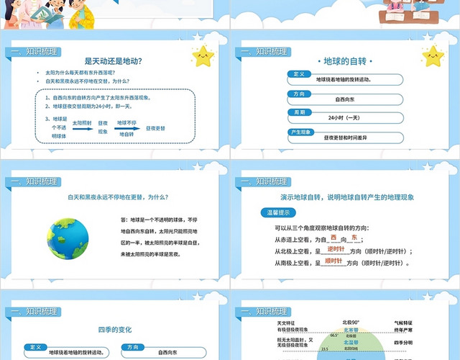Click the 自西向东 box on the 四季的变化 slide
Image resolution: width=460 pixels, height=360 pixels.
pyautogui.click(x=164, y=352)
